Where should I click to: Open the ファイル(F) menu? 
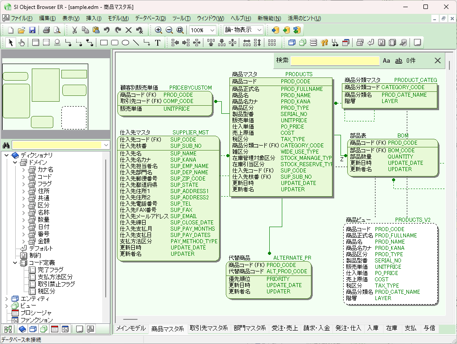22,18
